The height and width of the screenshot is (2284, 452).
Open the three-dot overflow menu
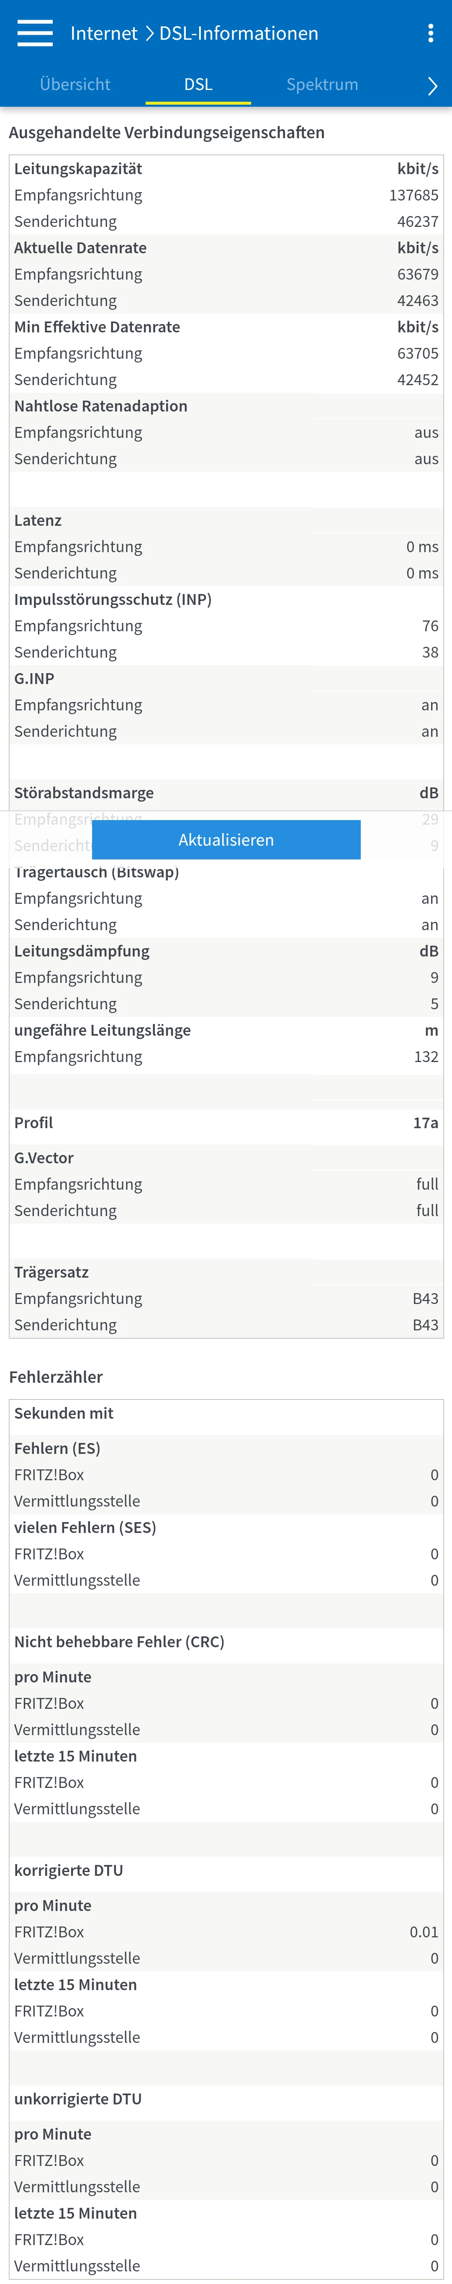pyautogui.click(x=431, y=33)
